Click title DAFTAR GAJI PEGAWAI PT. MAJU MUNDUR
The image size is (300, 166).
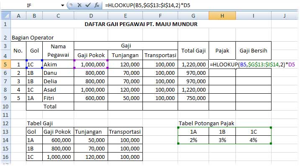(141, 24)
